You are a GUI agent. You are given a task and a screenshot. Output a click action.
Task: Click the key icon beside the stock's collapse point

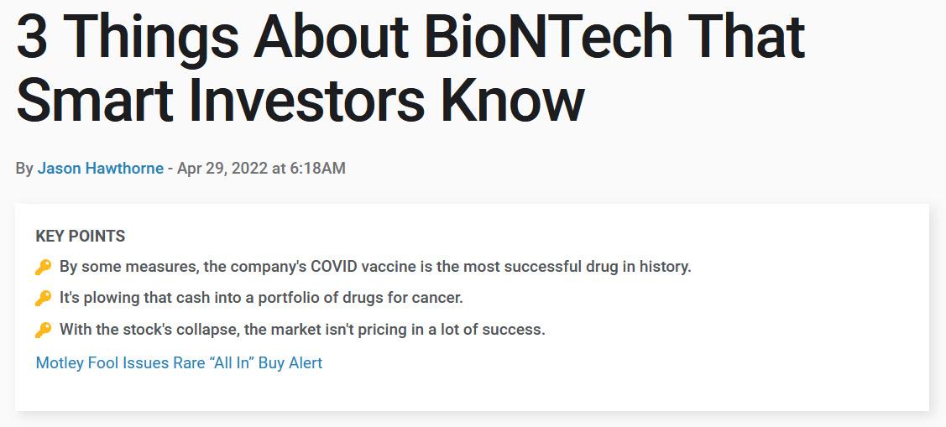tap(44, 330)
